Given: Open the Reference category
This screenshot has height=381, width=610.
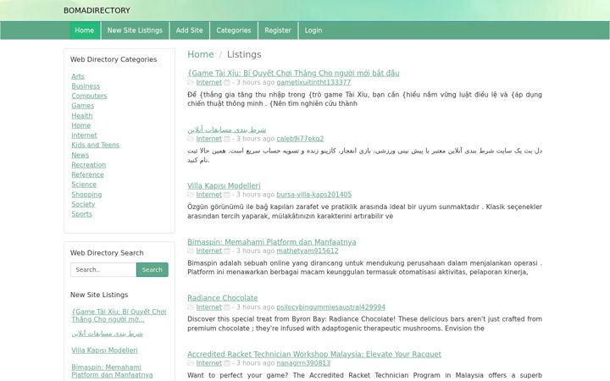Looking at the screenshot, I should [x=87, y=174].
